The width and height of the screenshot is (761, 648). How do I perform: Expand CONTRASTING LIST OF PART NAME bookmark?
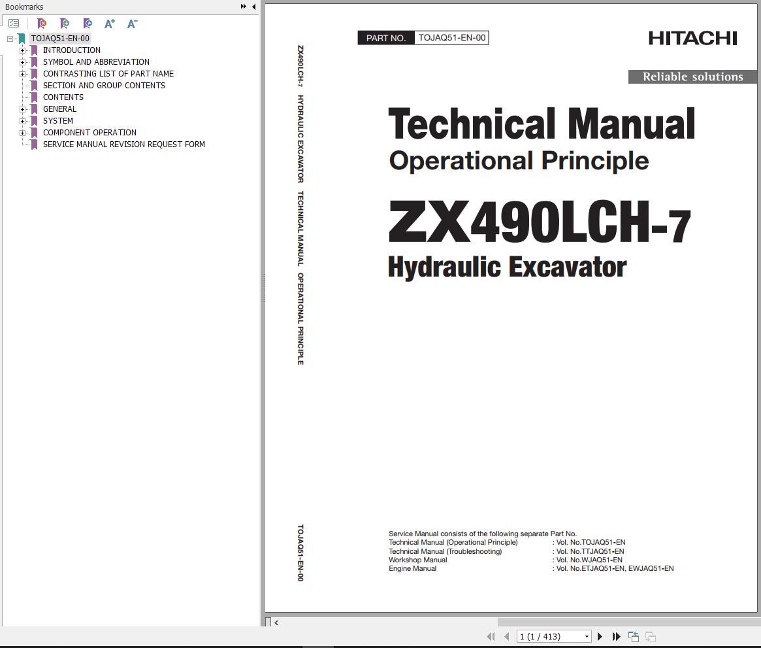coord(22,74)
